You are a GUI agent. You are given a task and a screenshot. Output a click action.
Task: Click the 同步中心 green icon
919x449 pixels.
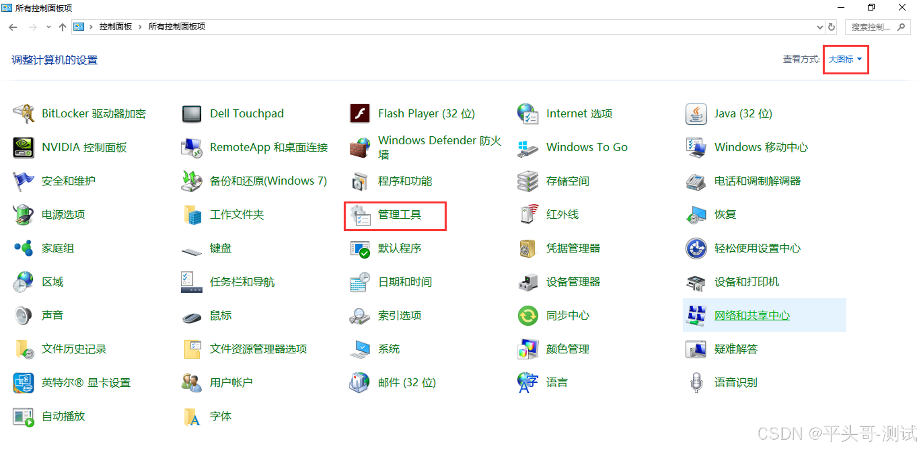tap(528, 315)
